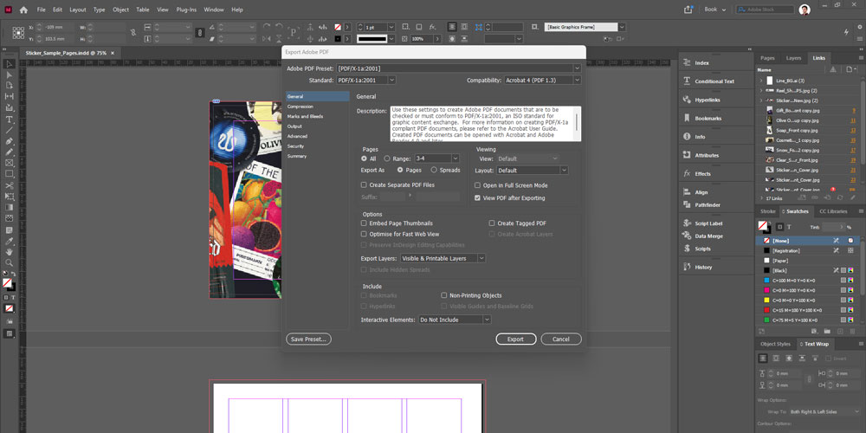The image size is (866, 433).
Task: Uncheck View PDF after Exporting
Action: [x=478, y=197]
